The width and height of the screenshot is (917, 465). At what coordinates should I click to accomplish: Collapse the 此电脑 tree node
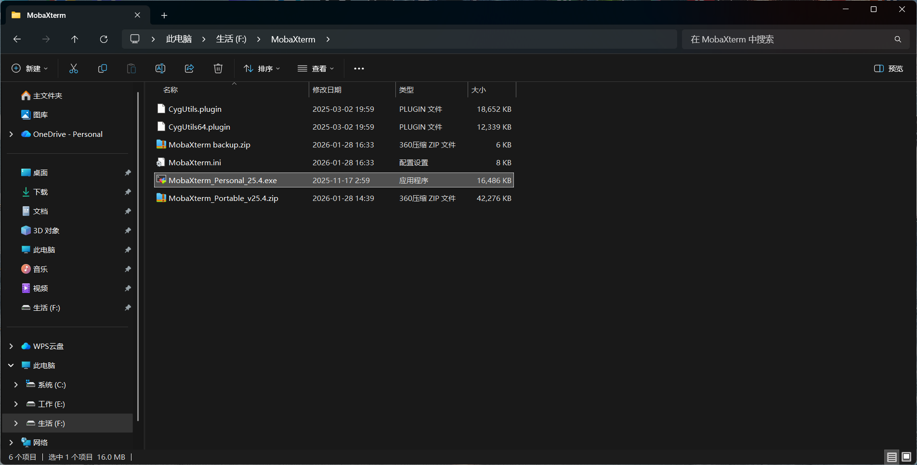coord(11,365)
